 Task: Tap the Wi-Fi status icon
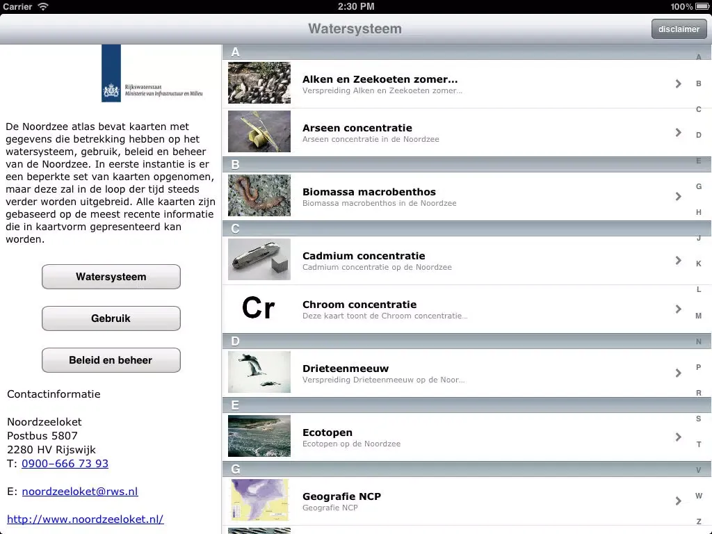coord(43,6)
